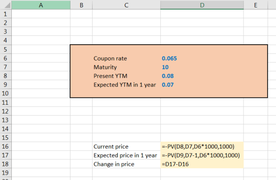The width and height of the screenshot is (276, 180).
Task: Select the =D17-D16 formula cell
Action: [202, 164]
